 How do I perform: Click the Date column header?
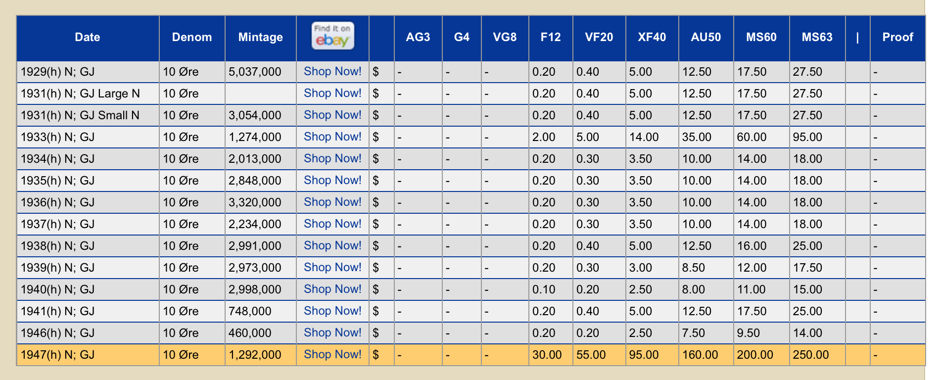pos(88,37)
